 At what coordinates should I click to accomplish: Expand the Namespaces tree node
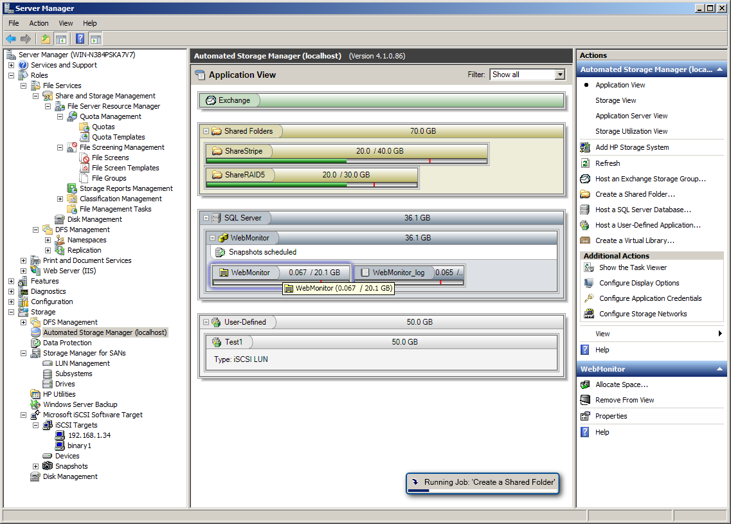coord(48,240)
